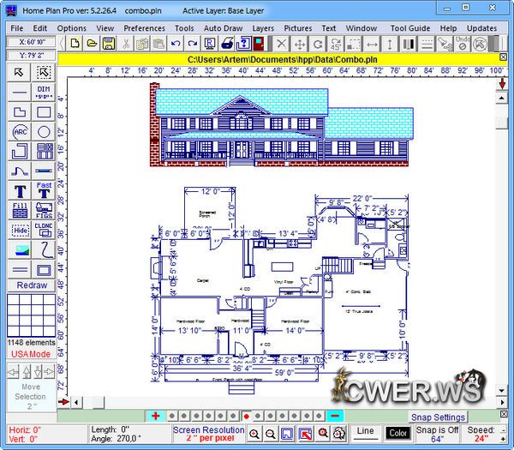Select the double-line rectangle tool
The height and width of the screenshot is (450, 514).
(44, 270)
